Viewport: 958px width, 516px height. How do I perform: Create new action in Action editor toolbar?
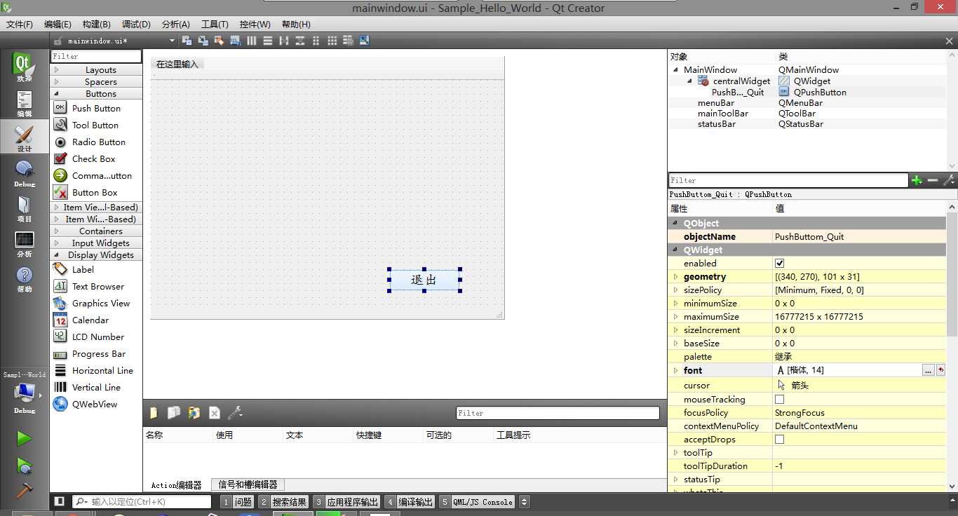(154, 413)
